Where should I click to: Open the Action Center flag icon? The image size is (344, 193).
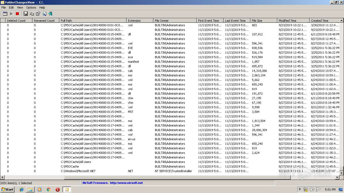coord(319,190)
